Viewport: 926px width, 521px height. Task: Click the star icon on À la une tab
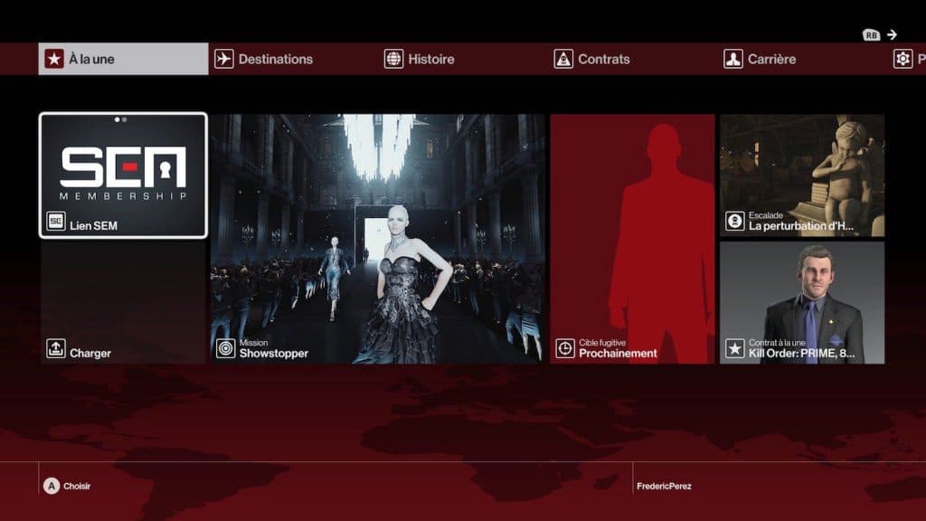coord(52,58)
